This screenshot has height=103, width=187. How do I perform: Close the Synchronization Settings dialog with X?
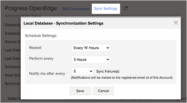click(x=176, y=23)
